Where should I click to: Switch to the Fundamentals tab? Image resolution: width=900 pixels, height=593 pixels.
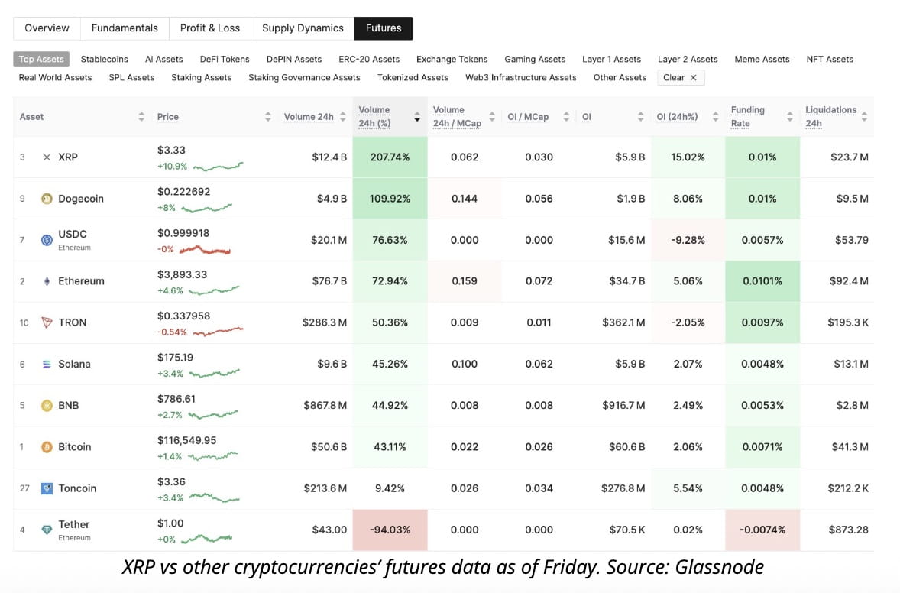[125, 28]
